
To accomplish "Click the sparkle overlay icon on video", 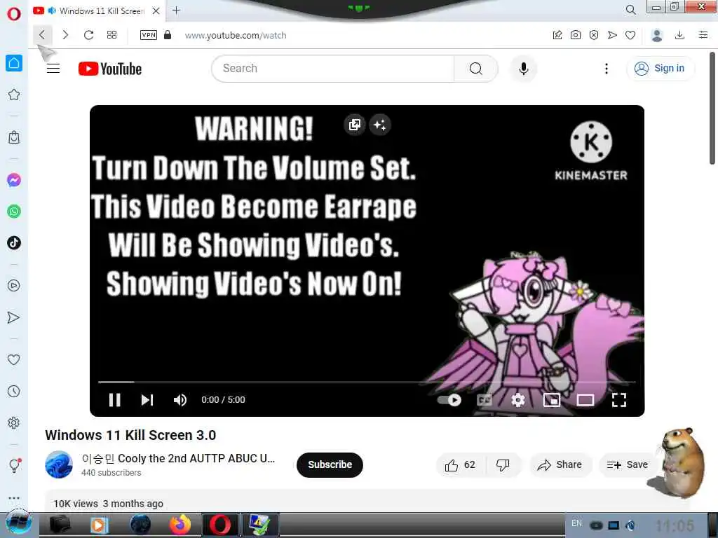I will 380,125.
